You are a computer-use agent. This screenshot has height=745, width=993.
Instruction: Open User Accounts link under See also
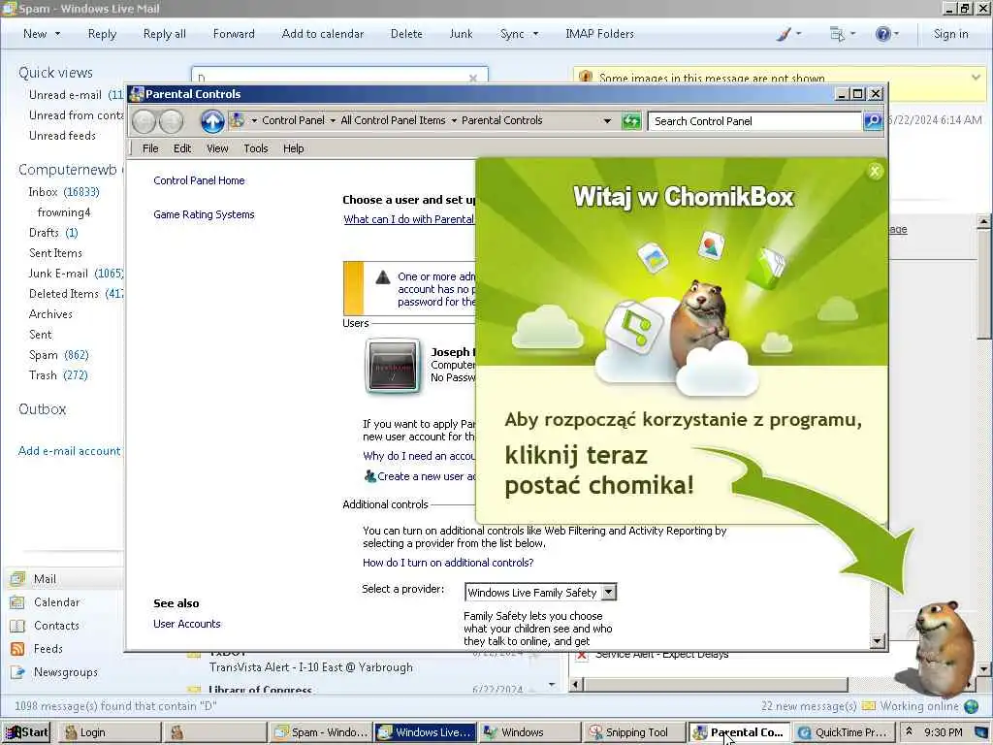pyautogui.click(x=187, y=624)
